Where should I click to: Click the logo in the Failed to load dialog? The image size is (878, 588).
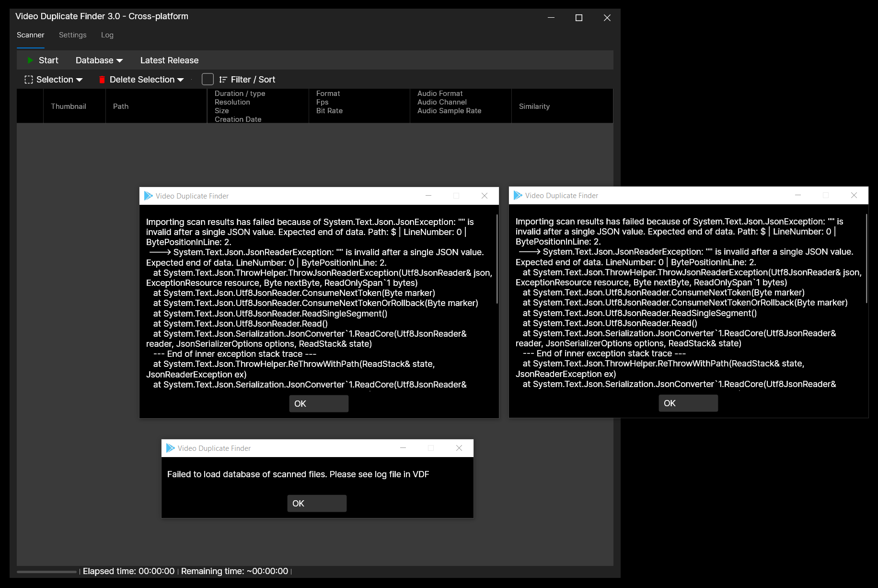(x=171, y=447)
